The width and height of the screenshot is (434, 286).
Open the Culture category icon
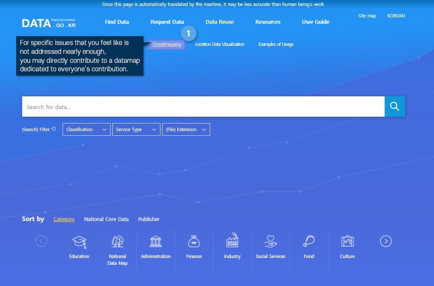click(347, 242)
